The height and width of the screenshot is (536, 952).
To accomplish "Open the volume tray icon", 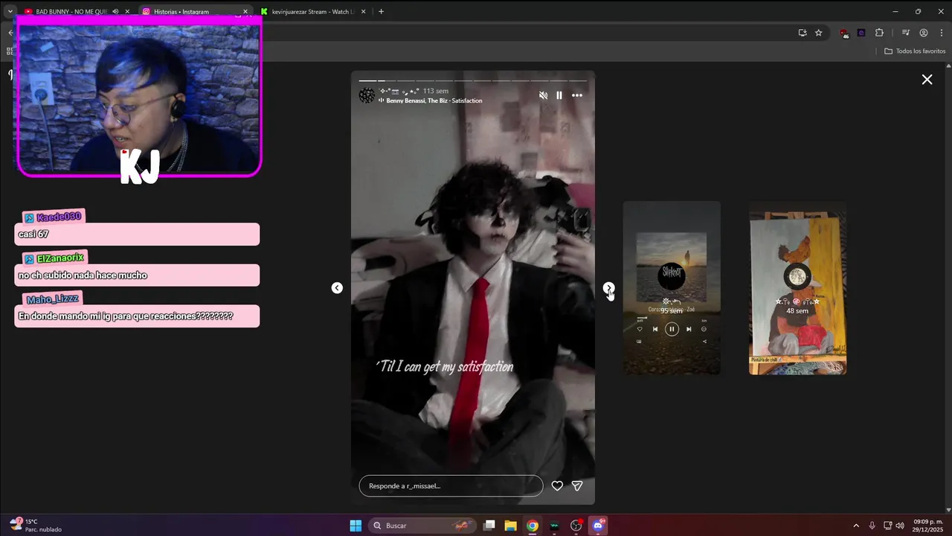I will click(900, 526).
